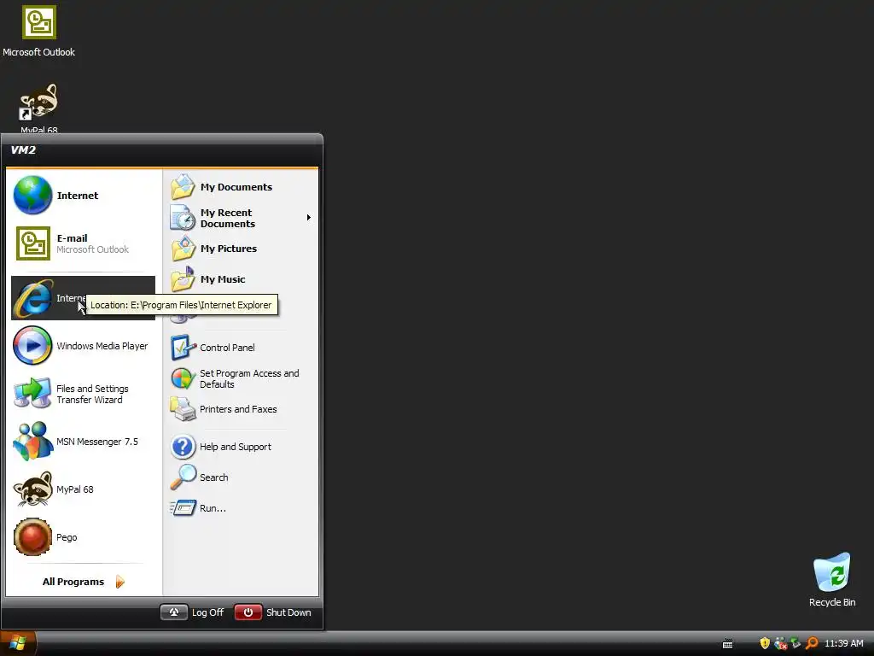The height and width of the screenshot is (656, 874).
Task: Click the MSN Messenger tray icon
Action: click(x=780, y=643)
